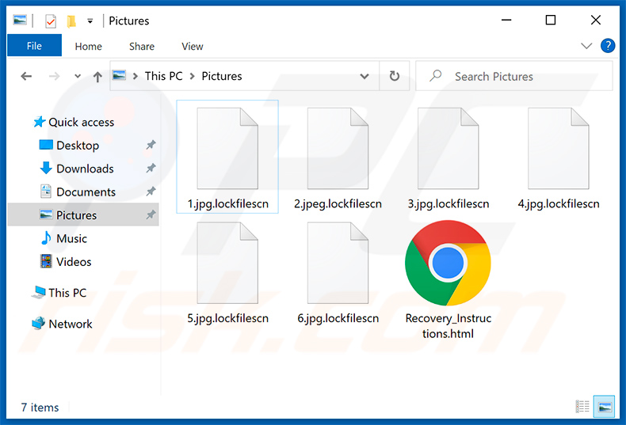The image size is (626, 425).
Task: Open the breadcrumb arrow before This PC
Action: click(x=136, y=76)
